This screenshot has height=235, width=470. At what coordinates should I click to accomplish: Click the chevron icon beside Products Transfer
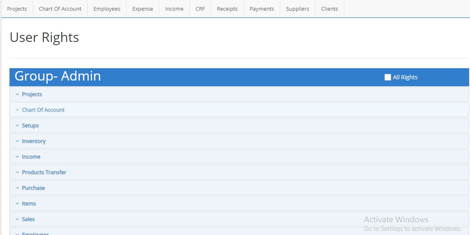click(x=17, y=173)
